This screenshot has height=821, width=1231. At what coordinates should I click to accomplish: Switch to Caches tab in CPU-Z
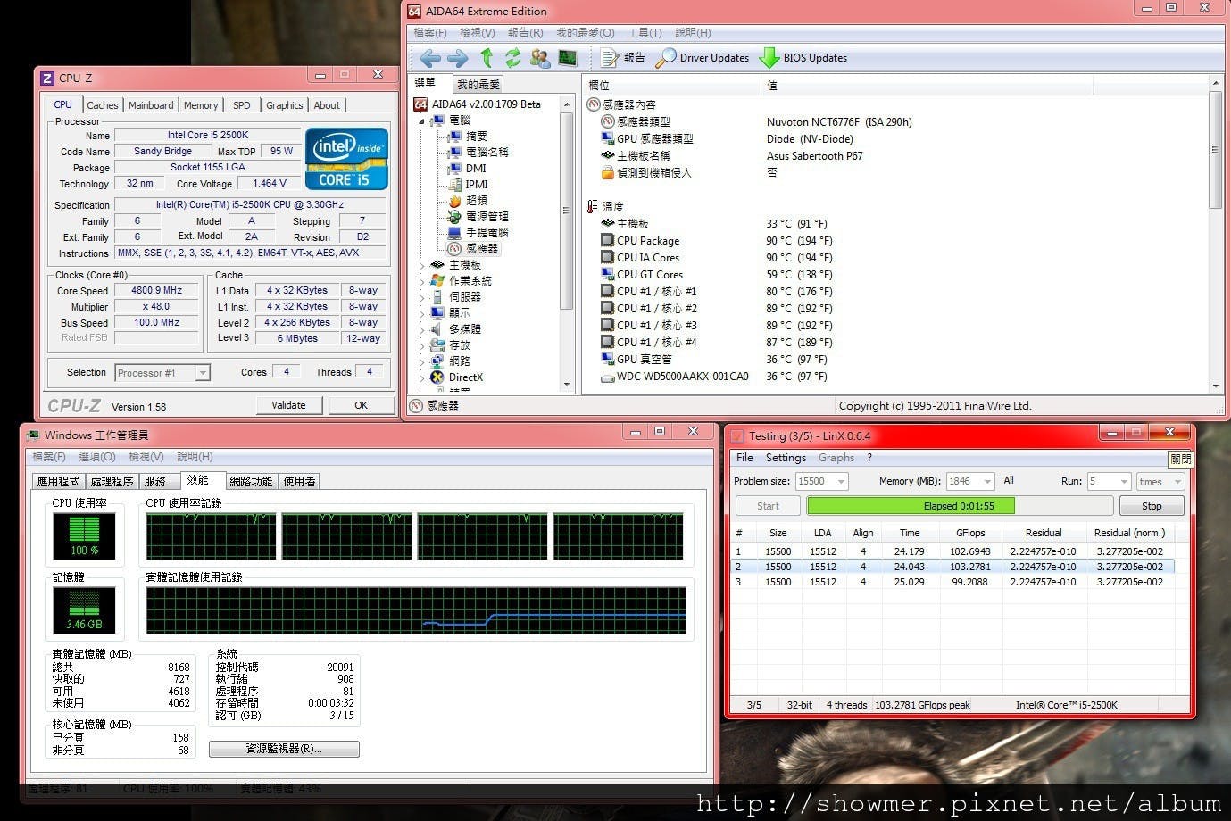[x=103, y=105]
